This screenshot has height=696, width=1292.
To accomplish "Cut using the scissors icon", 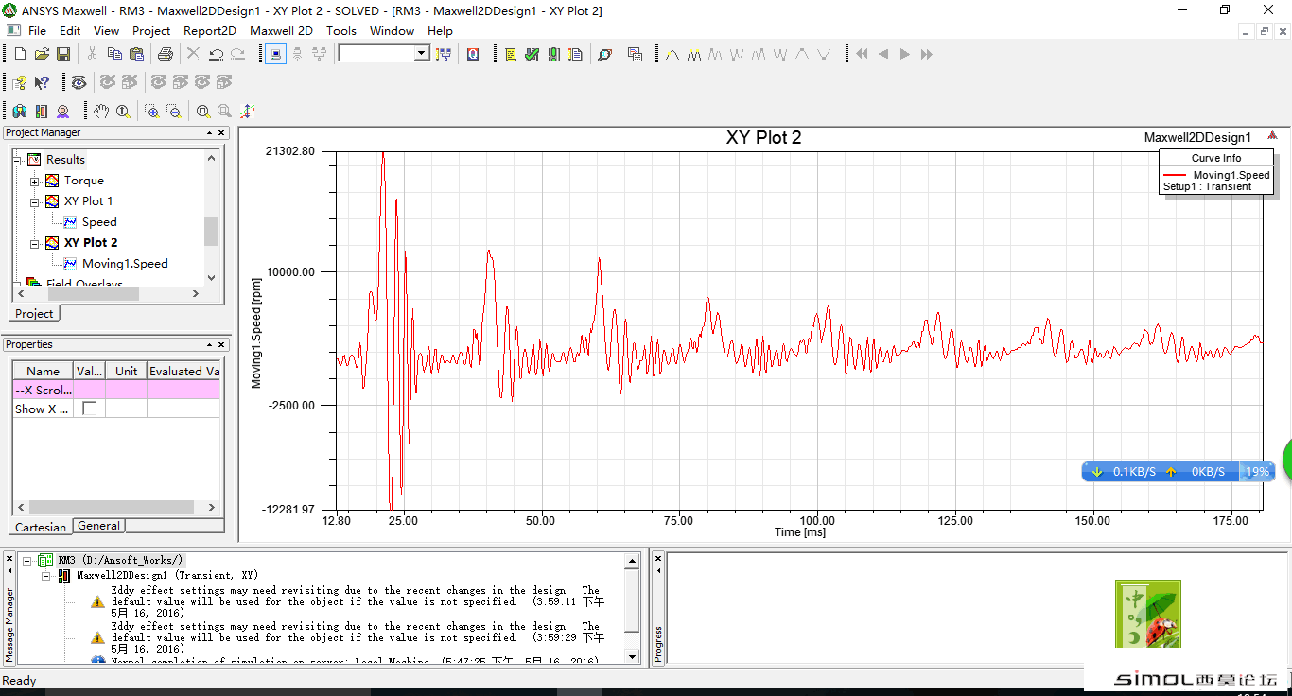I will tap(92, 54).
